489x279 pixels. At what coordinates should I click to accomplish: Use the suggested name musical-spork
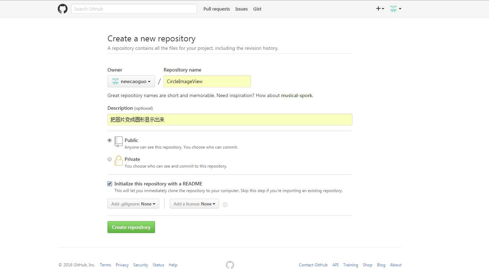pyautogui.click(x=296, y=95)
